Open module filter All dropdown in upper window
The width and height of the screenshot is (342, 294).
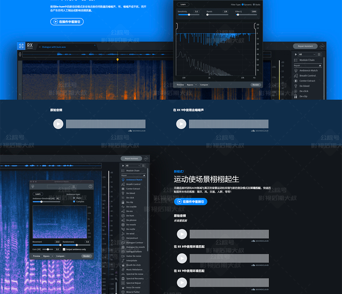307,54
